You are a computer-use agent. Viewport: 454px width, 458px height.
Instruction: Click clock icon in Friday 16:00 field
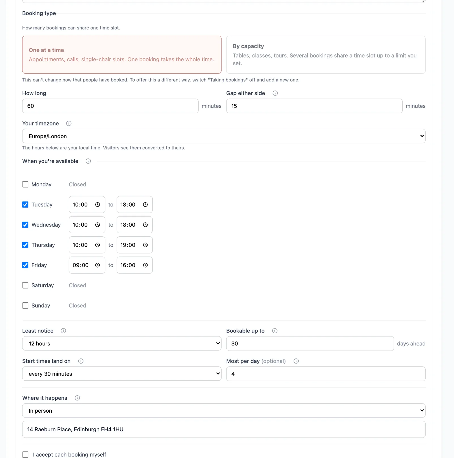(x=145, y=265)
